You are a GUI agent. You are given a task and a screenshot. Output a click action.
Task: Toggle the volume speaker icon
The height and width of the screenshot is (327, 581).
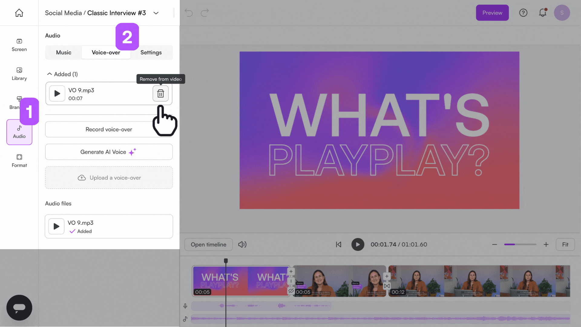[242, 244]
